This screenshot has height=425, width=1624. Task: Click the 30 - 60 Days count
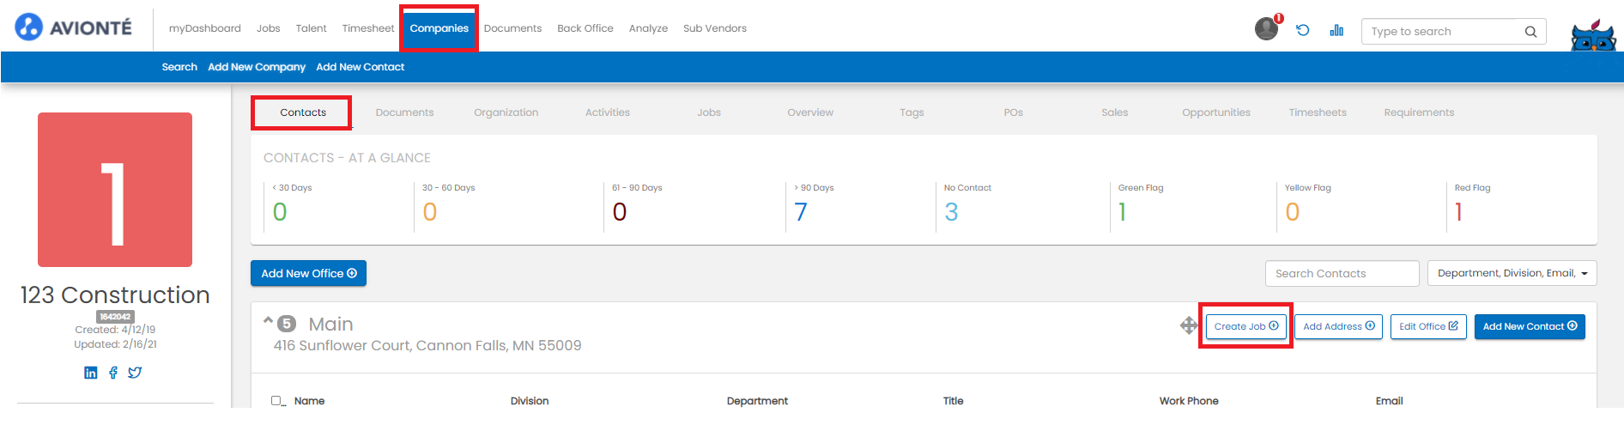(x=430, y=212)
